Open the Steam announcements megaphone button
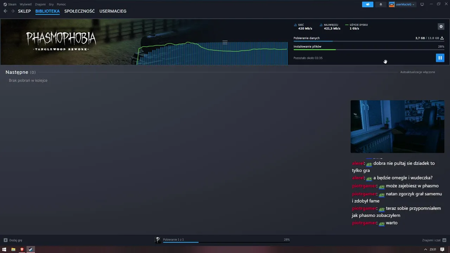 pos(367,5)
